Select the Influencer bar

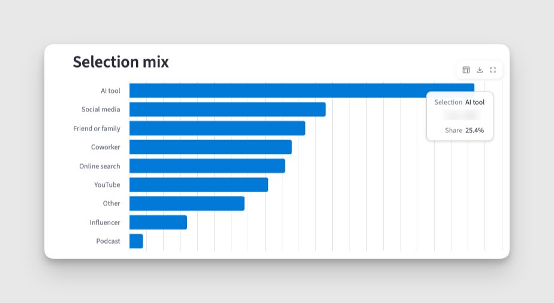tap(158, 222)
